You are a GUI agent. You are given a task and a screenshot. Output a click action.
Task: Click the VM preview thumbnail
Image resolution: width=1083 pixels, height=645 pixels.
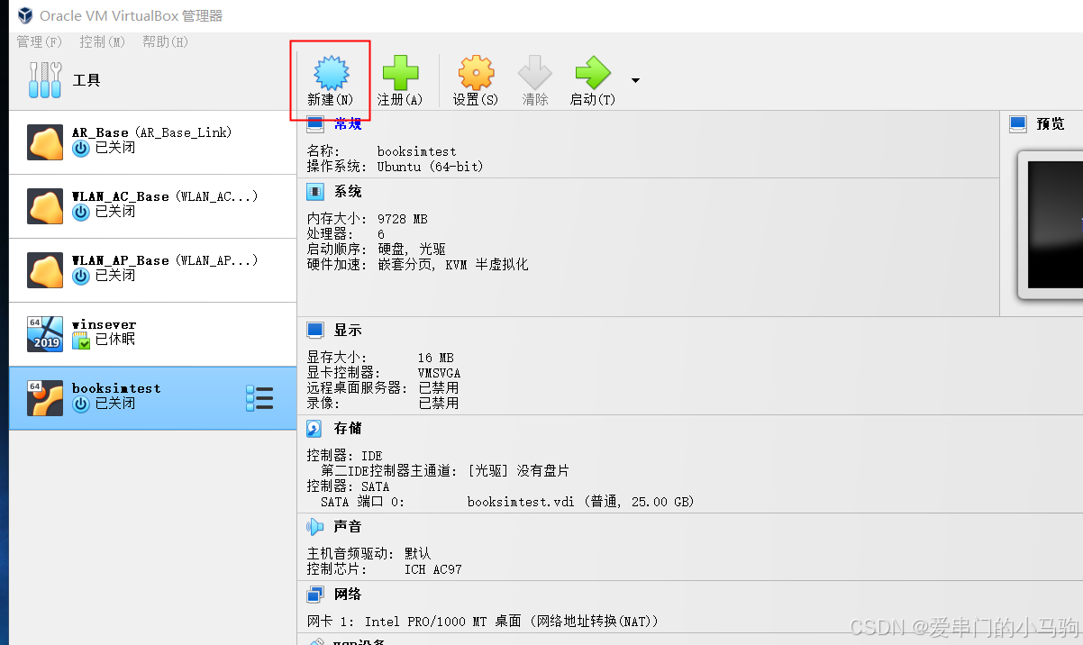pyautogui.click(x=1051, y=225)
